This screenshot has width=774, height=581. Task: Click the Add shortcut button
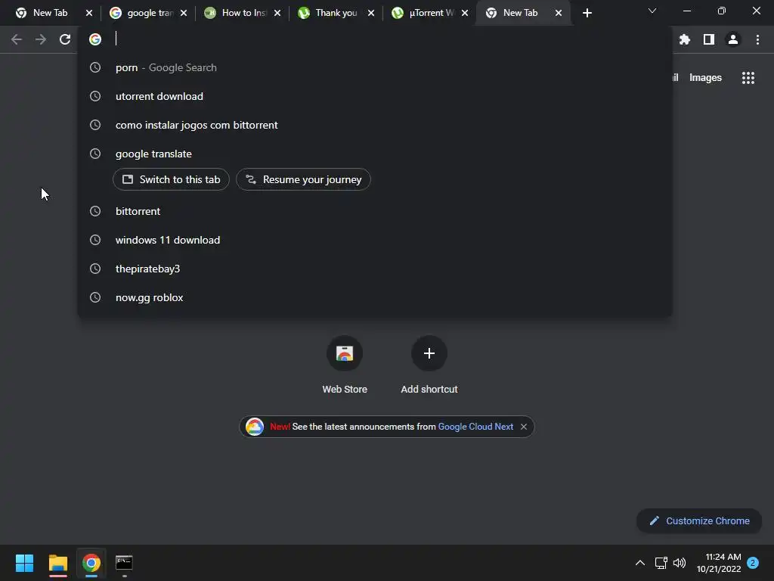429,365
